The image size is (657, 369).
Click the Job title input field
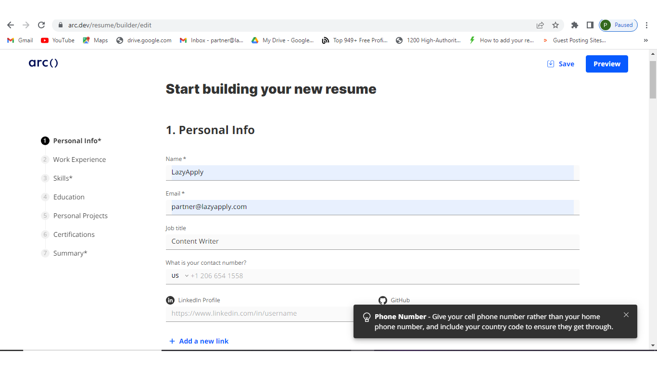point(372,242)
